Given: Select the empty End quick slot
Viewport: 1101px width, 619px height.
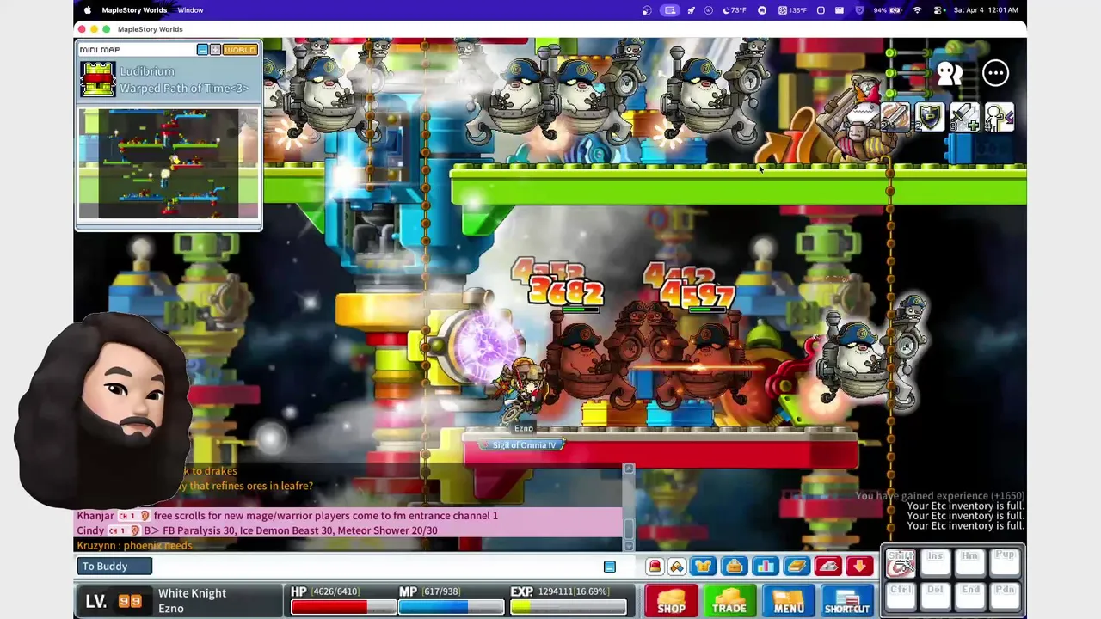Looking at the screenshot, I should point(969,596).
